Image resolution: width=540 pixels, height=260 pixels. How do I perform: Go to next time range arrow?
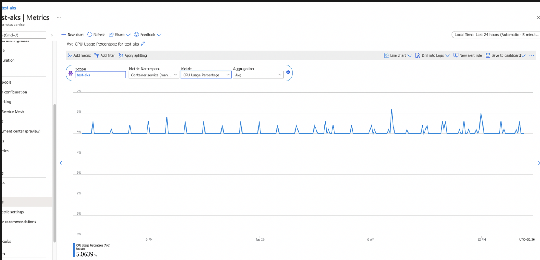pos(538,163)
